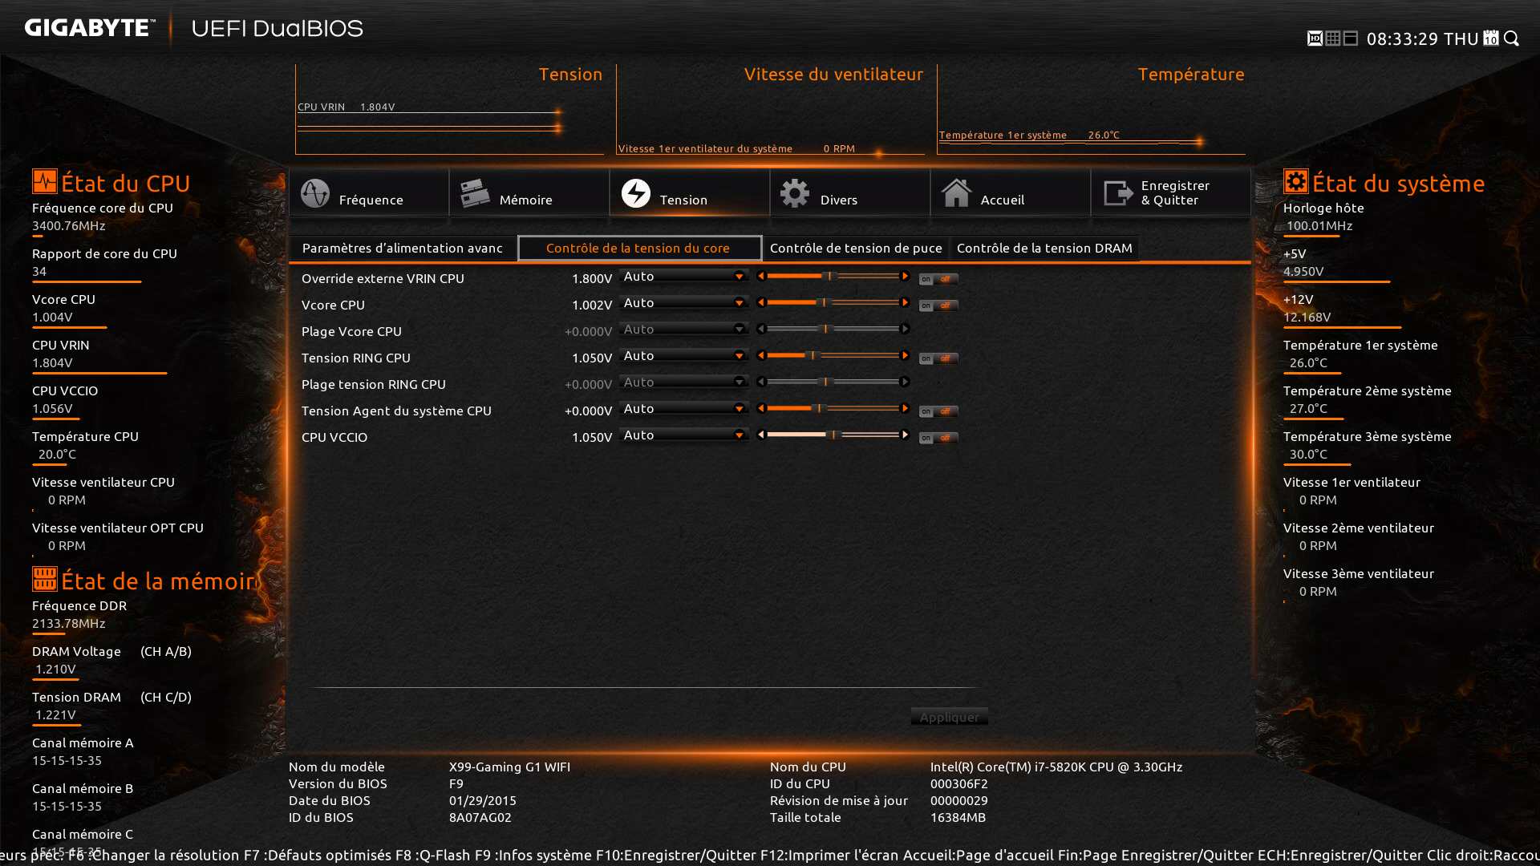Click Enregistrer & Quitter label
Screen dimensions: 1540x866
1175,192
